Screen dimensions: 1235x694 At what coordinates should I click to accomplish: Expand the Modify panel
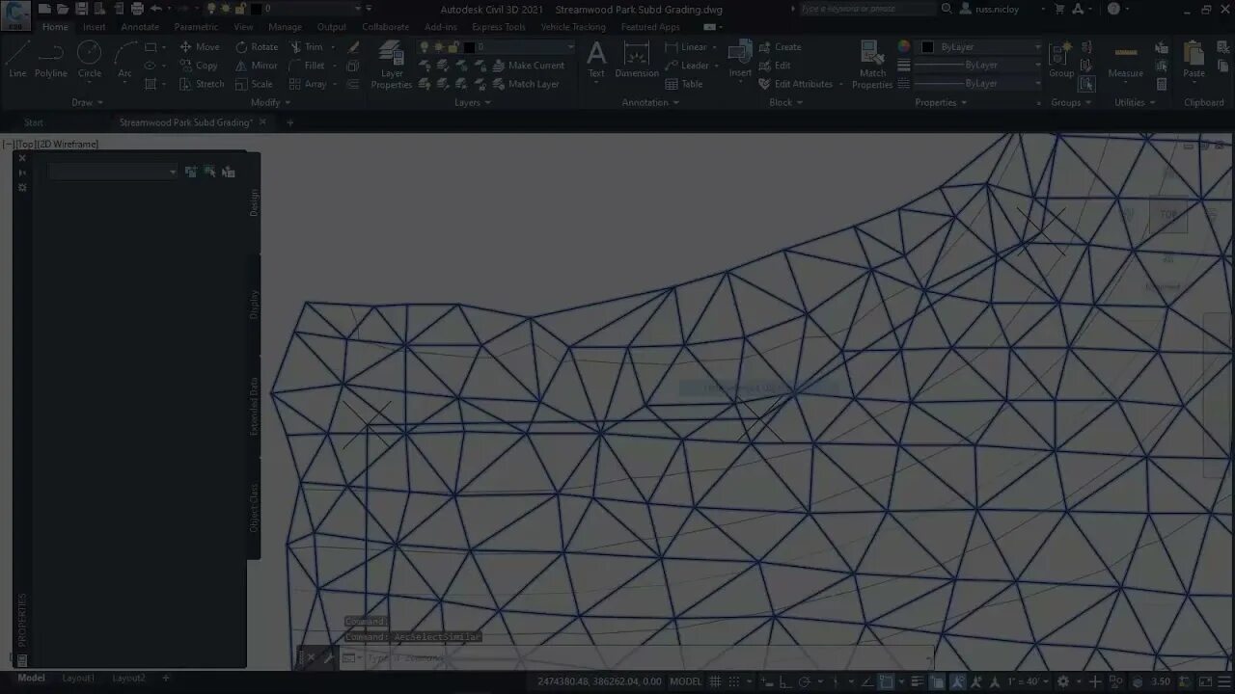271,102
